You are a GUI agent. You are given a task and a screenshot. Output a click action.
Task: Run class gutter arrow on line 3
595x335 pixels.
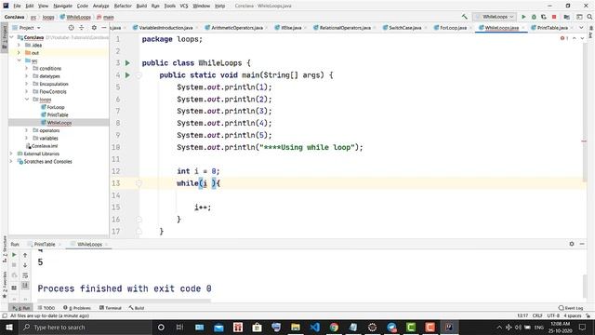[127, 62]
